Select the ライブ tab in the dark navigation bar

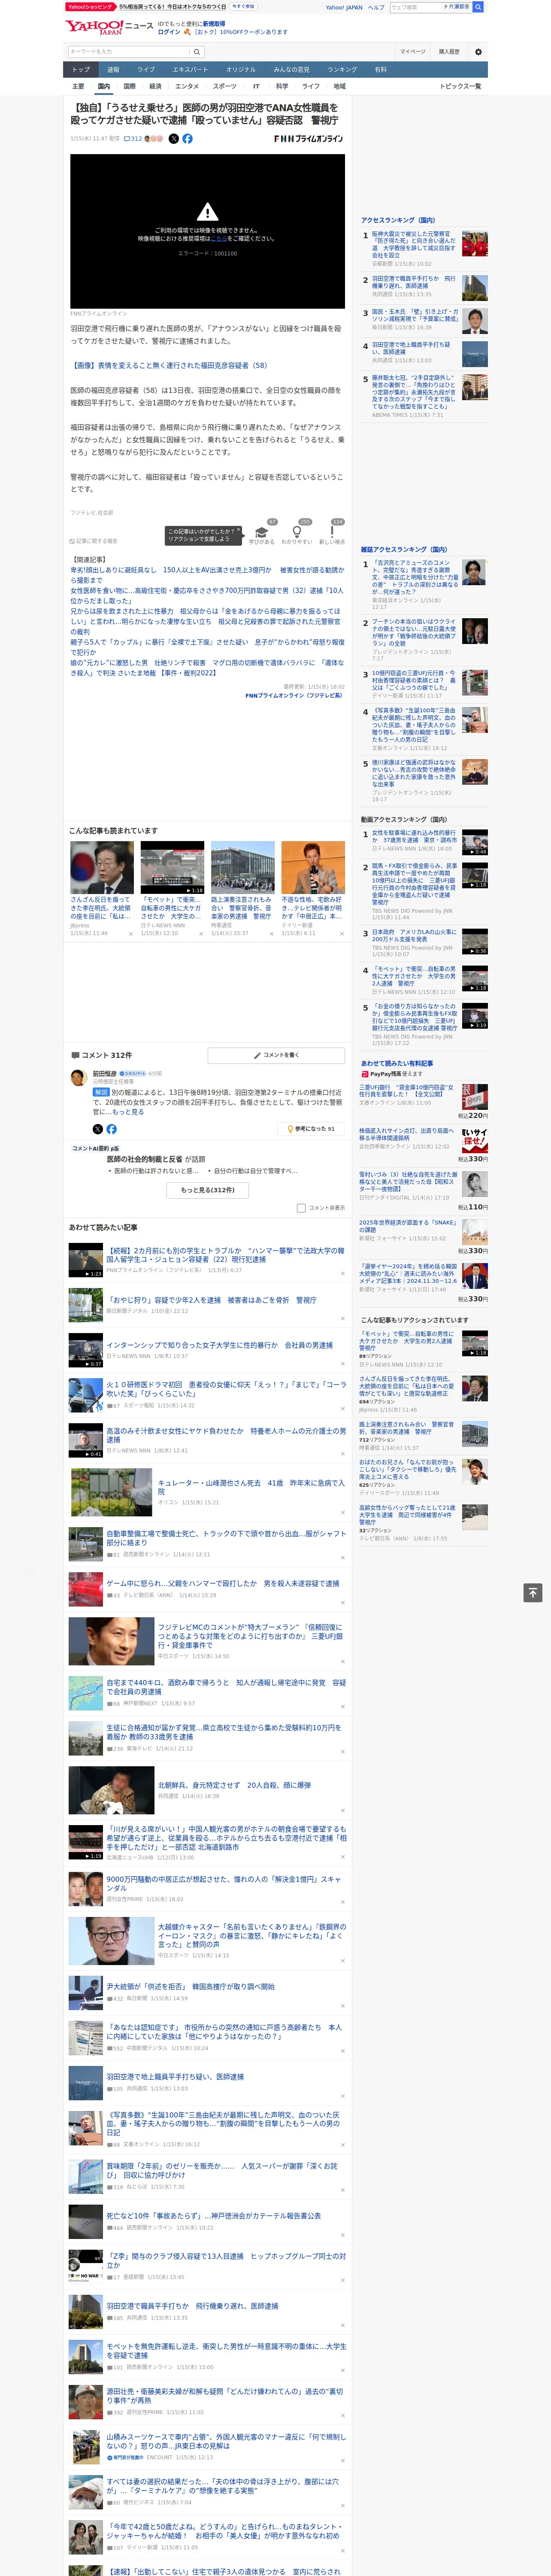click(146, 70)
